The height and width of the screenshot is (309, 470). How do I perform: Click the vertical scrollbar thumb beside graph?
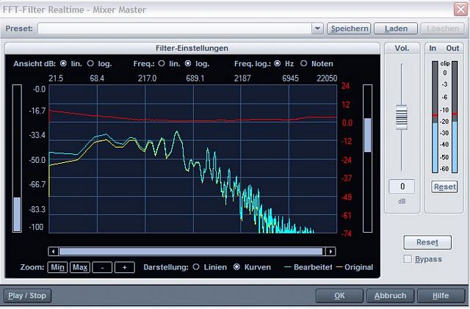coord(367,135)
